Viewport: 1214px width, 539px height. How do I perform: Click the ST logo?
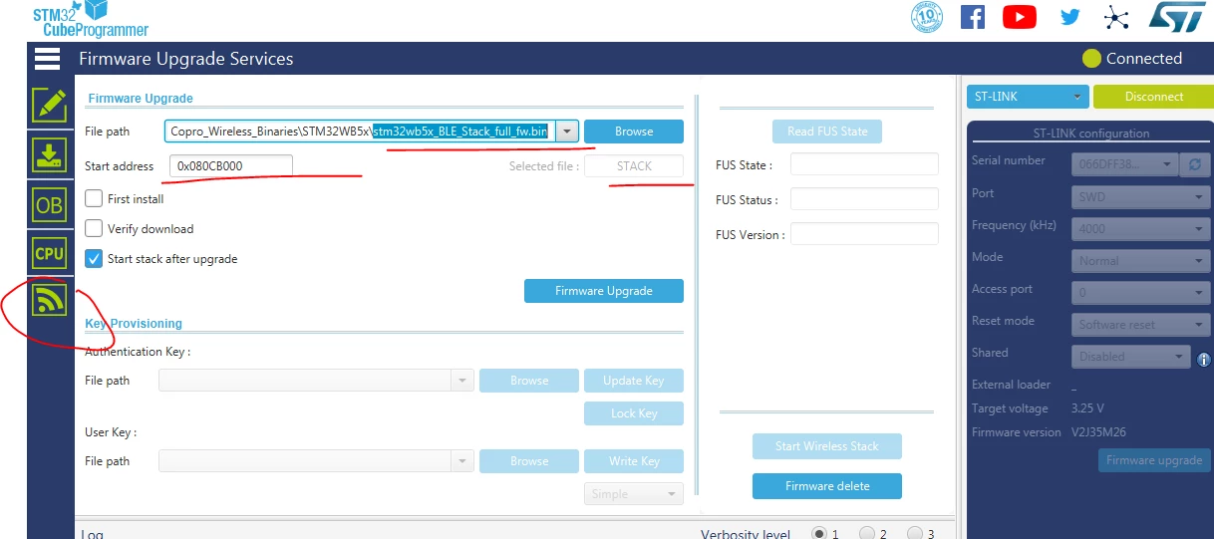[x=1178, y=16]
